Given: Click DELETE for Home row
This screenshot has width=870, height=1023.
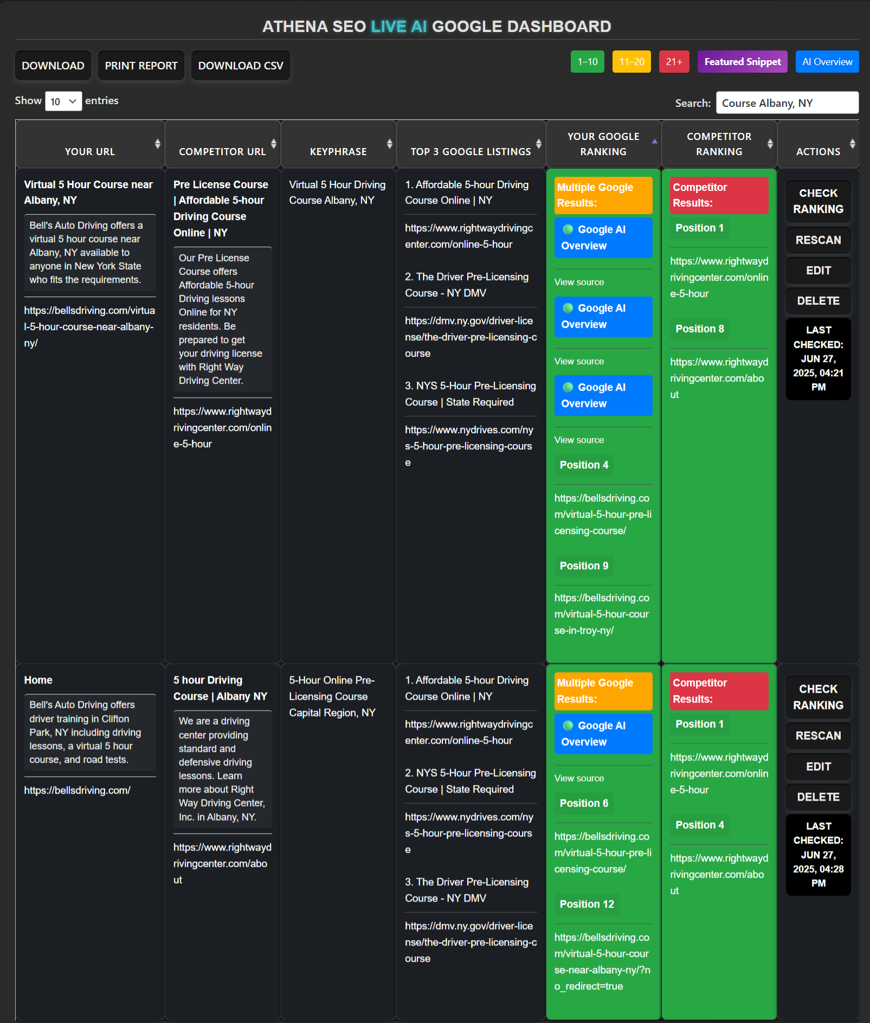Looking at the screenshot, I should pyautogui.click(x=819, y=797).
